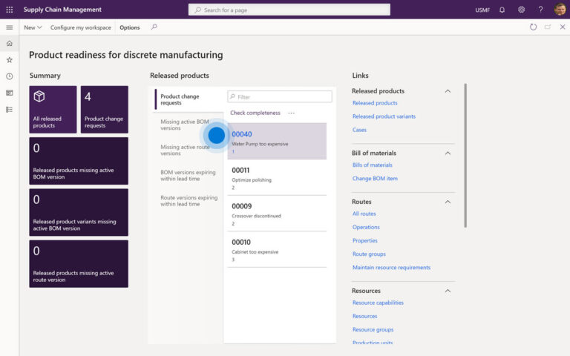Screen dimensions: 570x356
Task: Select change request 00009 Crossover discontinued
Action: click(277, 214)
